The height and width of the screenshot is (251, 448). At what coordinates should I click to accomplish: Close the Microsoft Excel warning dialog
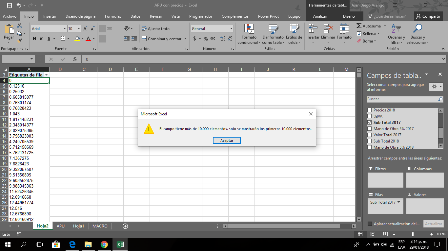pos(311,114)
